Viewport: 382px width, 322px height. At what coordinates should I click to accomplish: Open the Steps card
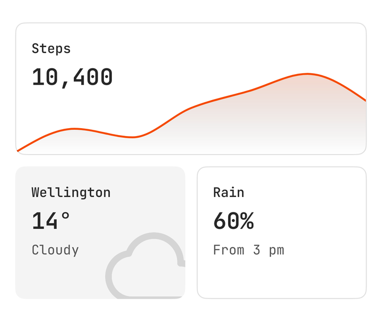[191, 89]
